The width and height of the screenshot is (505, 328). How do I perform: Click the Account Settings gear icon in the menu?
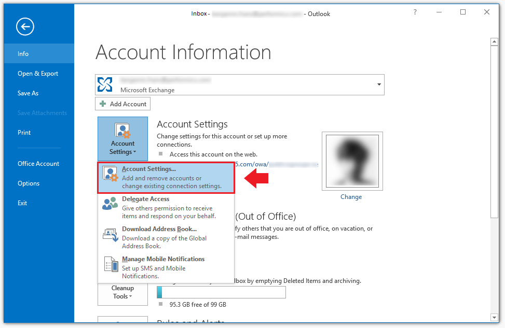(x=109, y=174)
